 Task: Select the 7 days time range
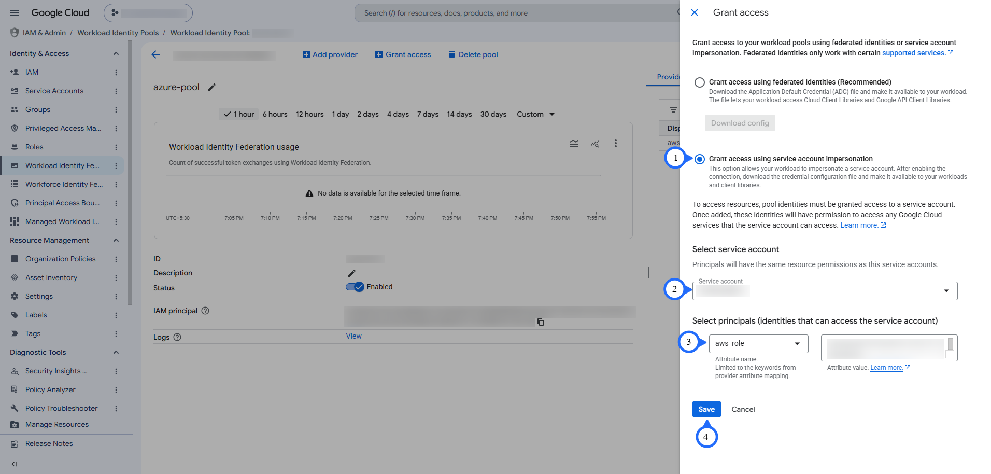tap(428, 114)
